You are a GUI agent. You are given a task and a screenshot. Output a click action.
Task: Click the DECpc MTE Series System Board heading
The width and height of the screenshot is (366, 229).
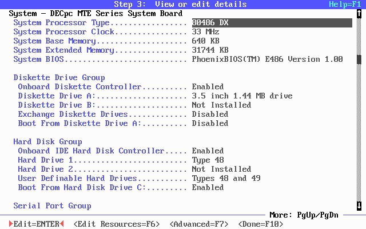[x=96, y=14]
